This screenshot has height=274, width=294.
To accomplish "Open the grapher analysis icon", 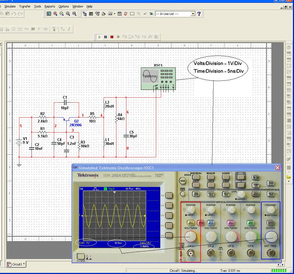I will 110,14.
